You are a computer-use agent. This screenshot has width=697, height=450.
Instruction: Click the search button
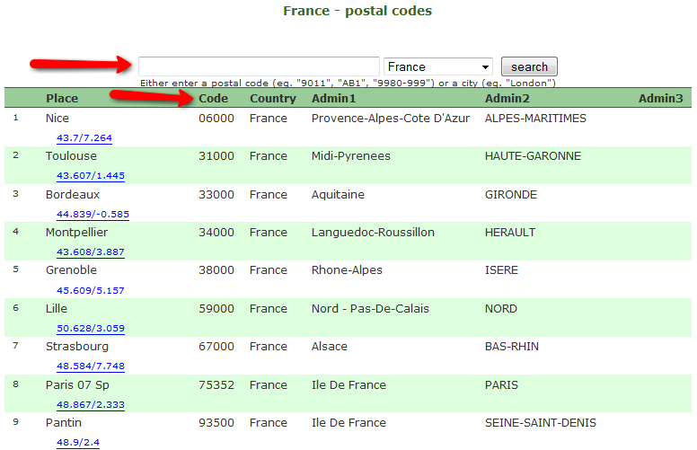pos(529,66)
